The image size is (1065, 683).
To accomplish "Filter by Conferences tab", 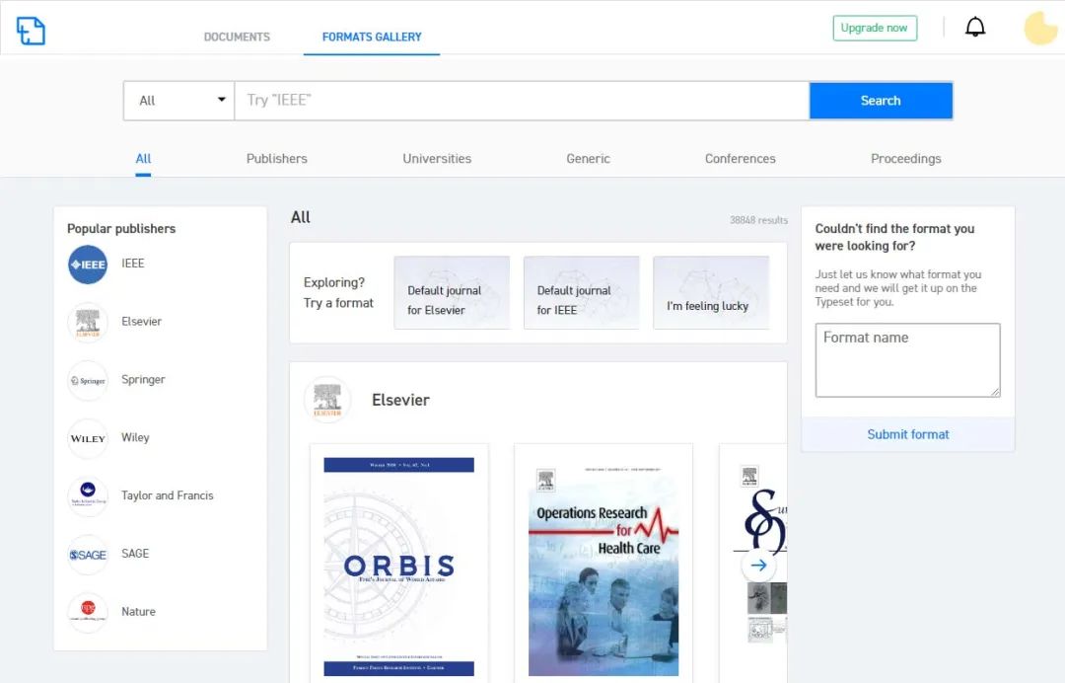I will tap(741, 158).
